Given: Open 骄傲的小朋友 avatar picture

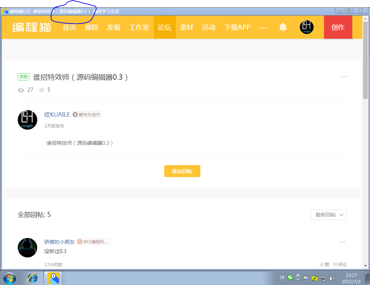Looking at the screenshot, I should (x=27, y=248).
